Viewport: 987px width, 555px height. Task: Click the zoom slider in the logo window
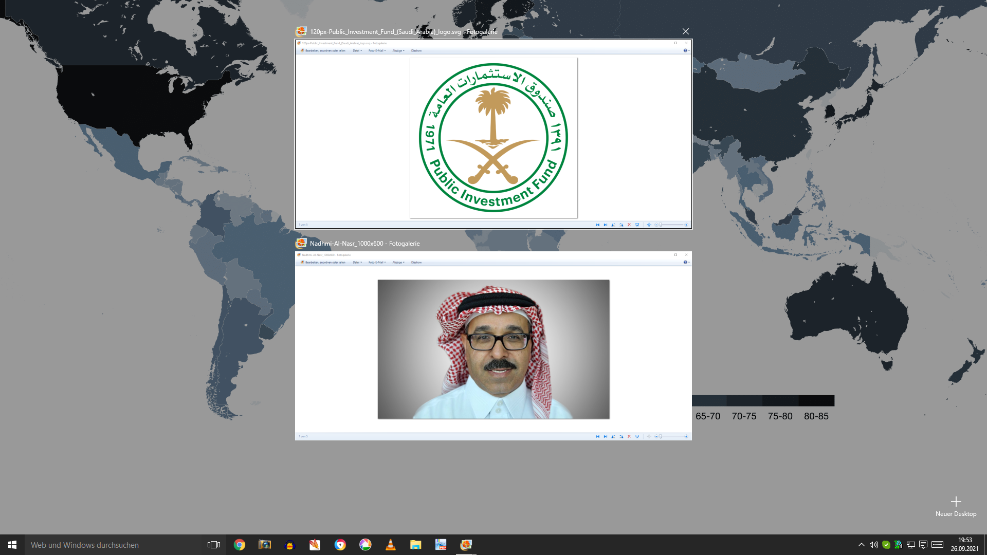[x=671, y=225]
